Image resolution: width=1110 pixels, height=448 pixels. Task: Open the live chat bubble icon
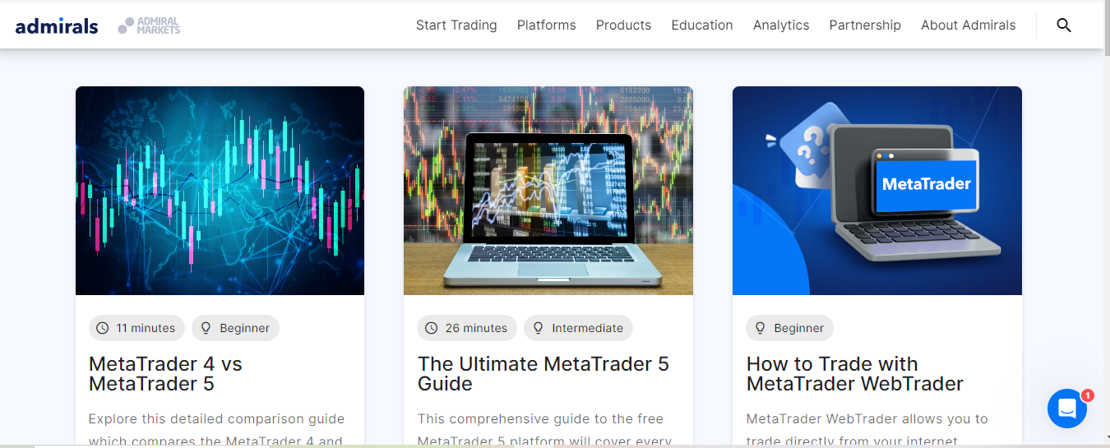[x=1067, y=409]
